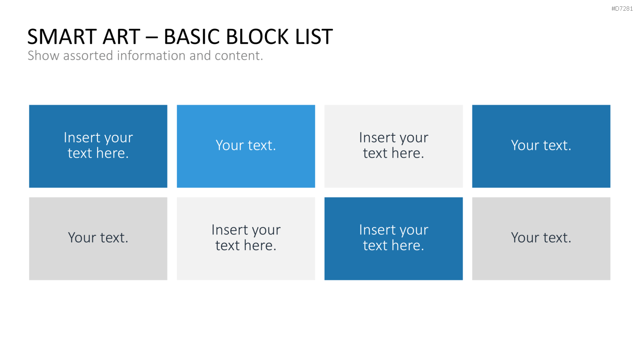Click the words 'SMART ART' in the title

coord(84,37)
